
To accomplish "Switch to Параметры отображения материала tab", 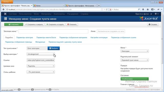I will pos(73,38).
